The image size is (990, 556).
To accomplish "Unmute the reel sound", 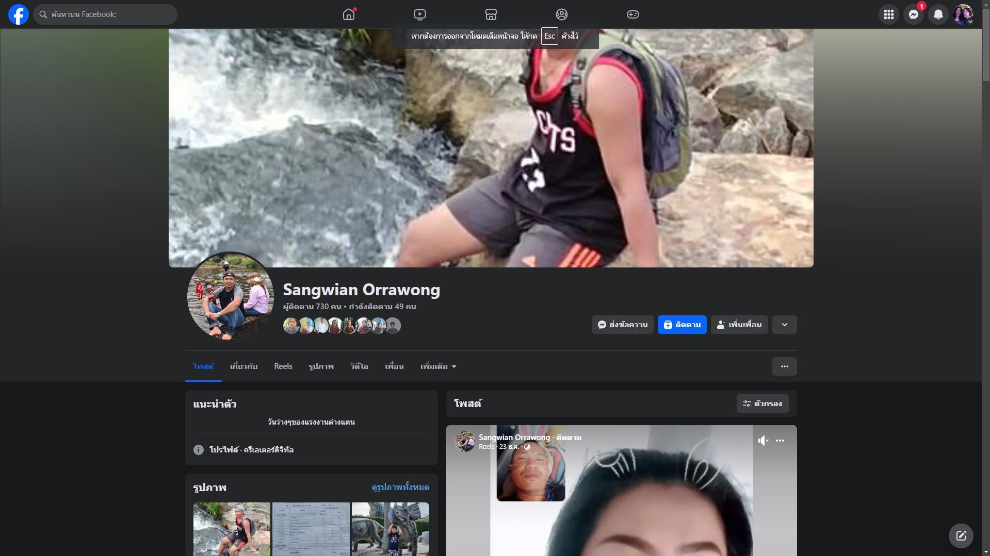I will [x=763, y=441].
